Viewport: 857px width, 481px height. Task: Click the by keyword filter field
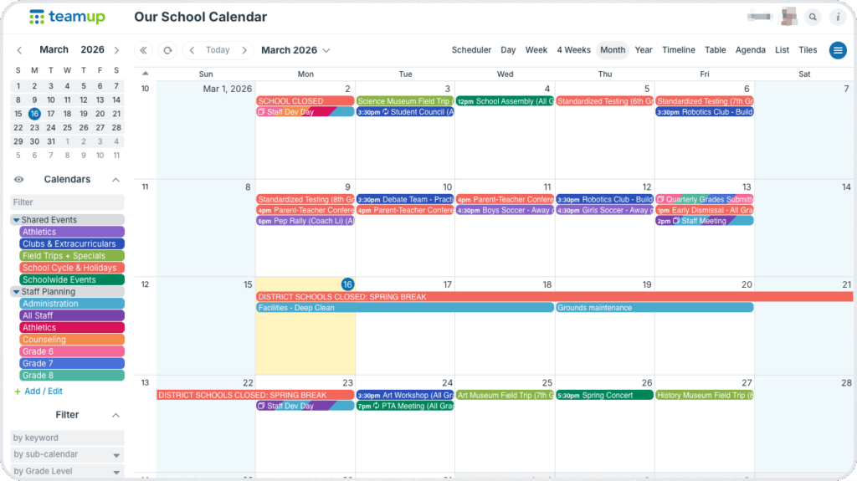67,438
